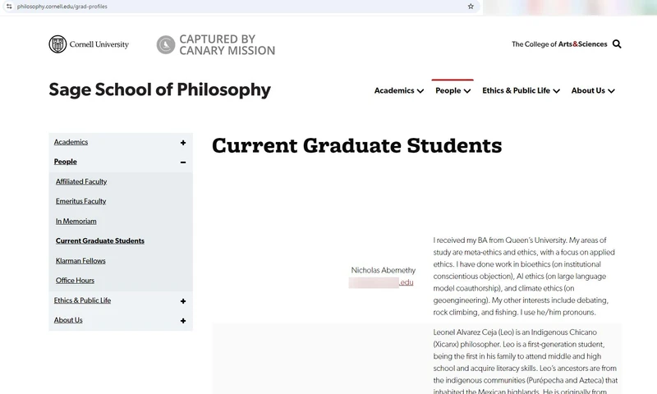Image resolution: width=657 pixels, height=394 pixels.
Task: Expand Academics section with plus icon in sidebar
Action: pyautogui.click(x=183, y=143)
